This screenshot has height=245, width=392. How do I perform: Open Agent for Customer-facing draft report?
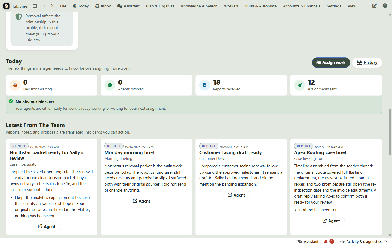click(x=236, y=195)
